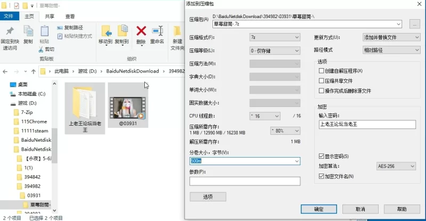The height and width of the screenshot is (221, 426).
Task: Click the password input field
Action: coord(366,124)
